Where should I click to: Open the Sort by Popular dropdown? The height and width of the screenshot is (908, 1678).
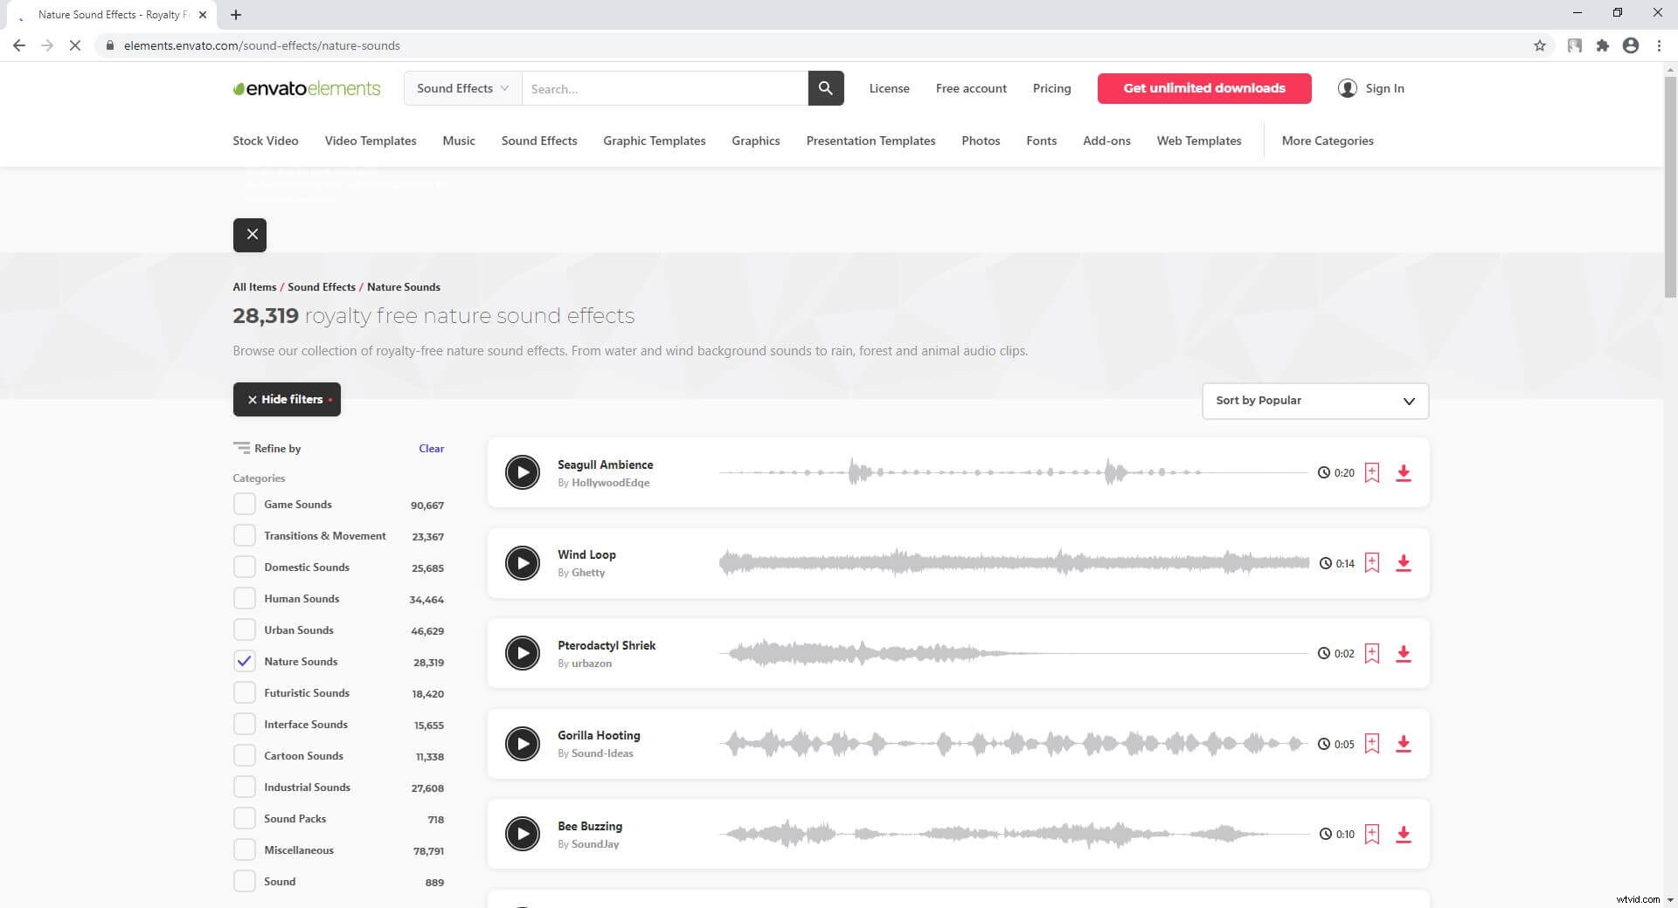(x=1314, y=401)
